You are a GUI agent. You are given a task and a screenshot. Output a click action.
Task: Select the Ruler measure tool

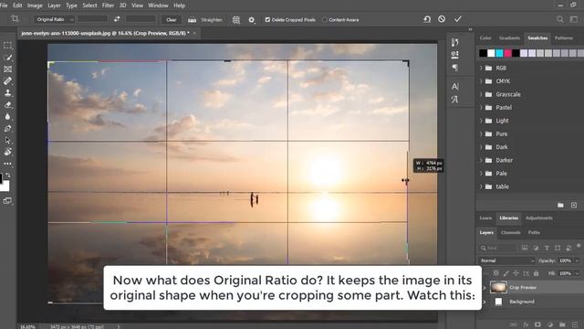[7, 81]
